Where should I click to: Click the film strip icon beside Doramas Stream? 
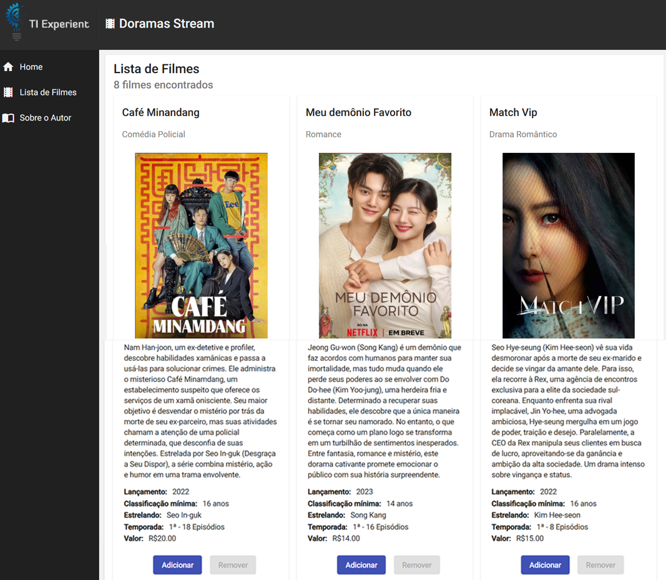[x=110, y=24]
